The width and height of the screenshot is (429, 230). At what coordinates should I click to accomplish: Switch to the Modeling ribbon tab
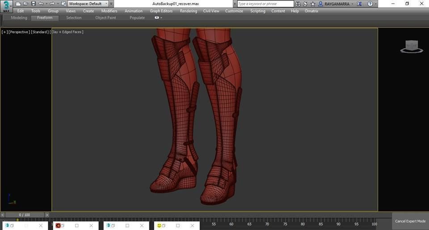click(x=19, y=18)
